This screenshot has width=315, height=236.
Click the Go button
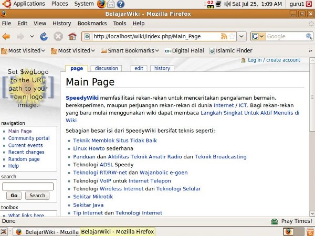pyautogui.click(x=14, y=196)
